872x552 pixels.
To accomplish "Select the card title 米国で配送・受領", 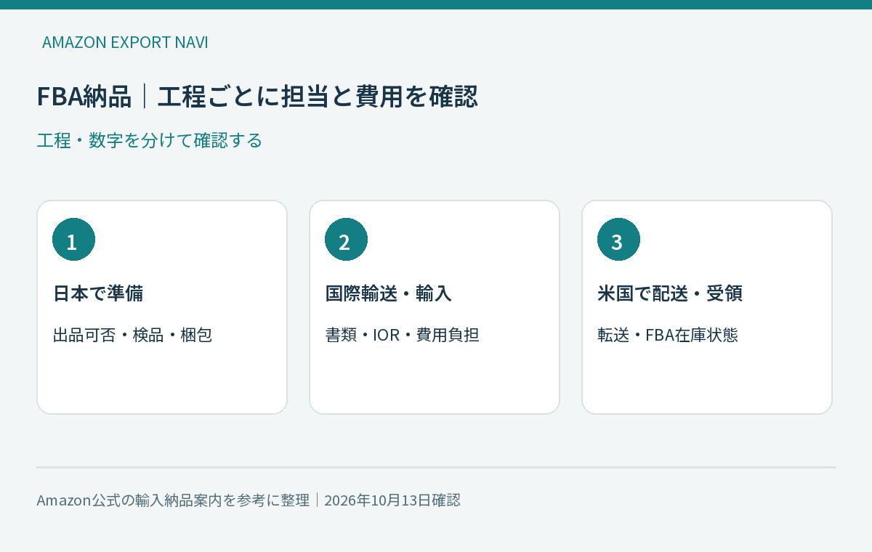I will point(670,293).
